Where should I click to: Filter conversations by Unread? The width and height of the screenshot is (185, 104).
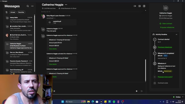point(13,12)
